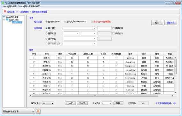
Task: Choose the 基于关系类型 radio option
Action: click(x=46, y=43)
